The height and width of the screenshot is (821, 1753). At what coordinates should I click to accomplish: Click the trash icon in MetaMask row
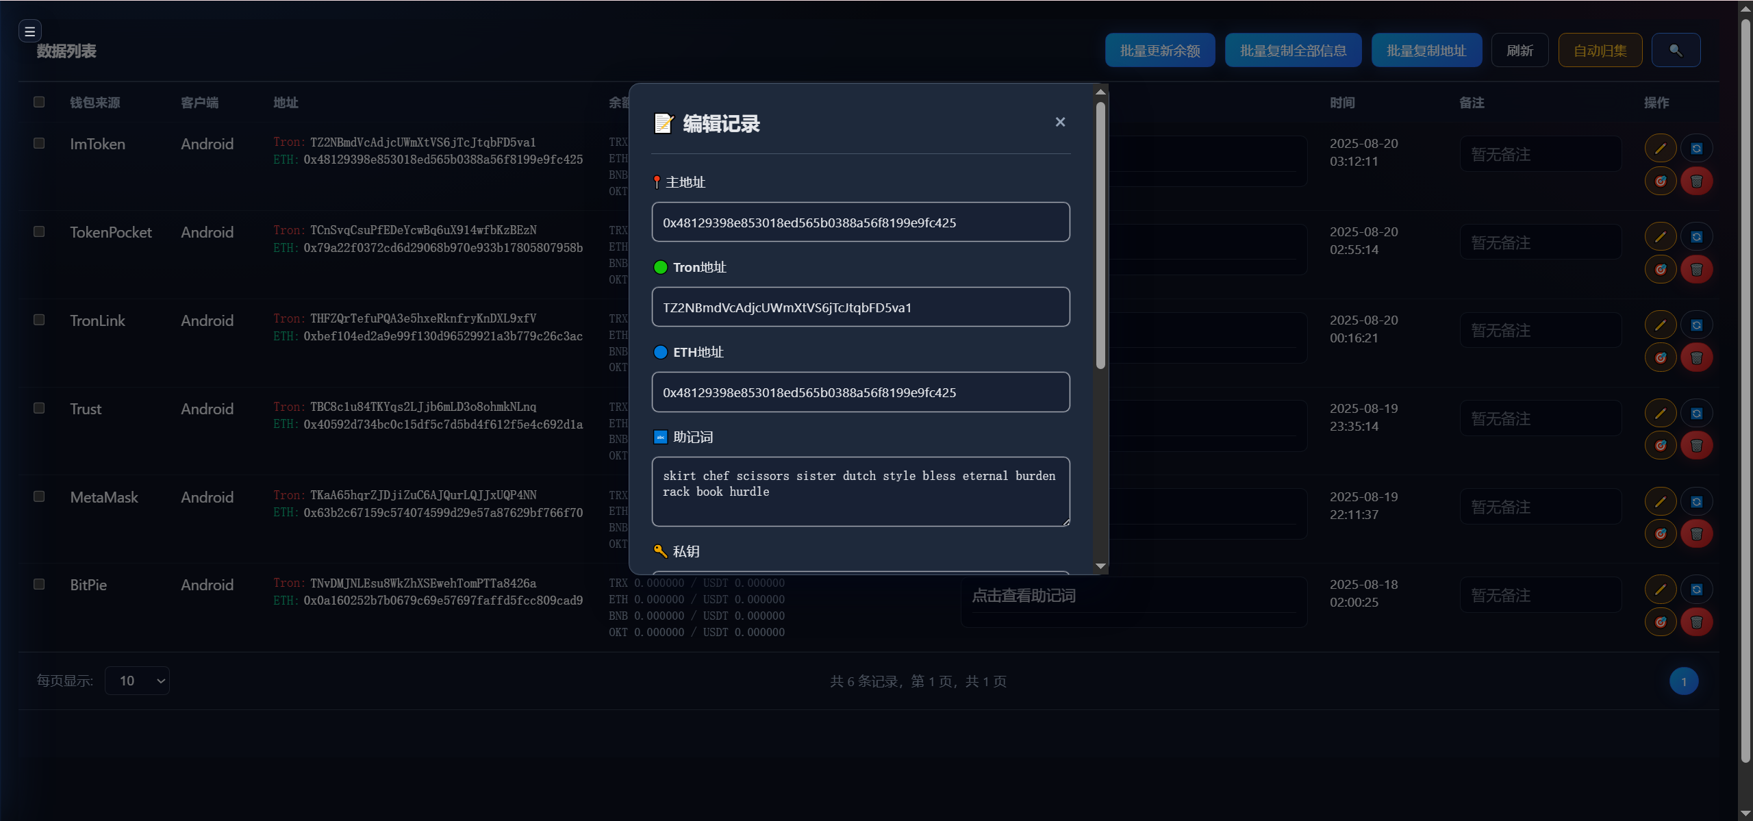[x=1696, y=534]
